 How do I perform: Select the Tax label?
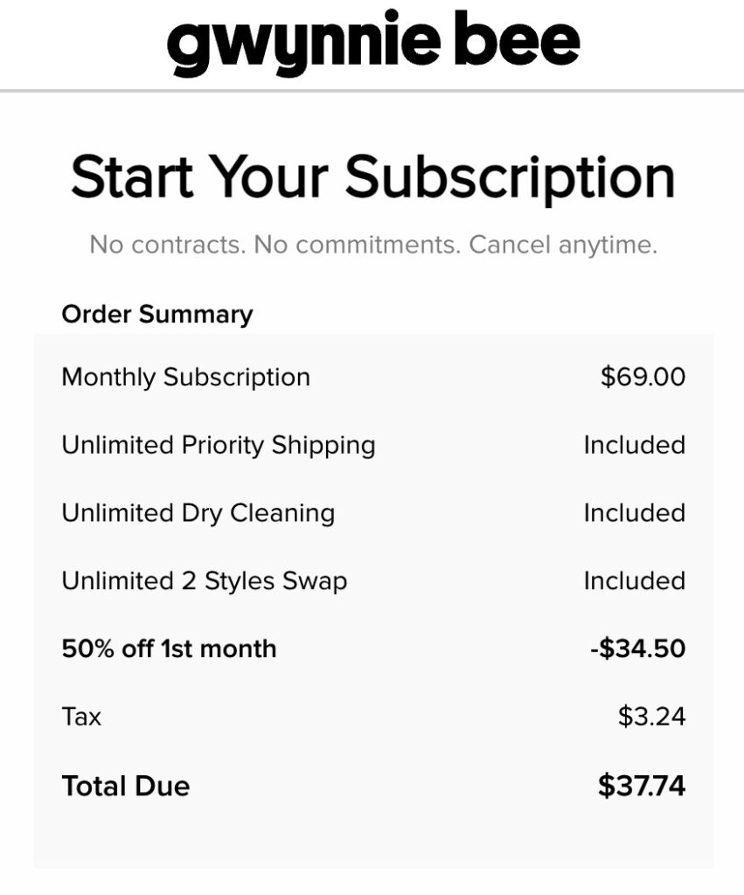pyautogui.click(x=81, y=717)
